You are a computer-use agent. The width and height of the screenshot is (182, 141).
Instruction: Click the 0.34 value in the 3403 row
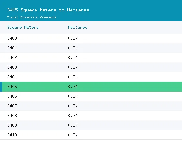[x=73, y=67]
